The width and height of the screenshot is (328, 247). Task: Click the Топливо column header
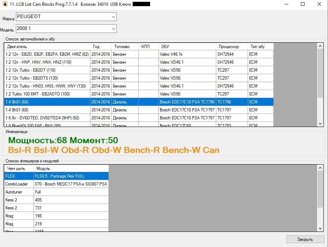point(125,46)
